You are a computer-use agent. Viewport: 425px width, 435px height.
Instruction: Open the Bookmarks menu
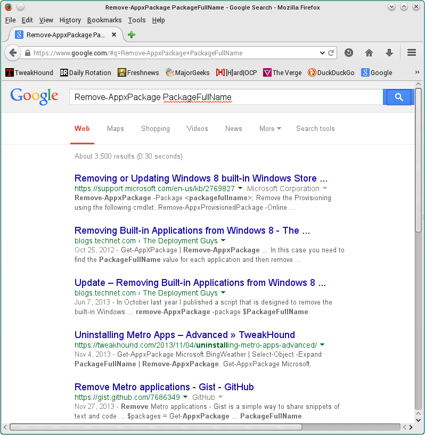coord(104,20)
